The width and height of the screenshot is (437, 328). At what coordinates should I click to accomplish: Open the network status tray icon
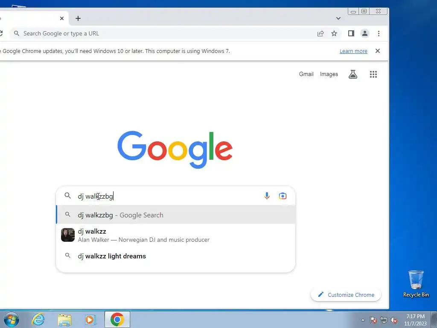384,320
